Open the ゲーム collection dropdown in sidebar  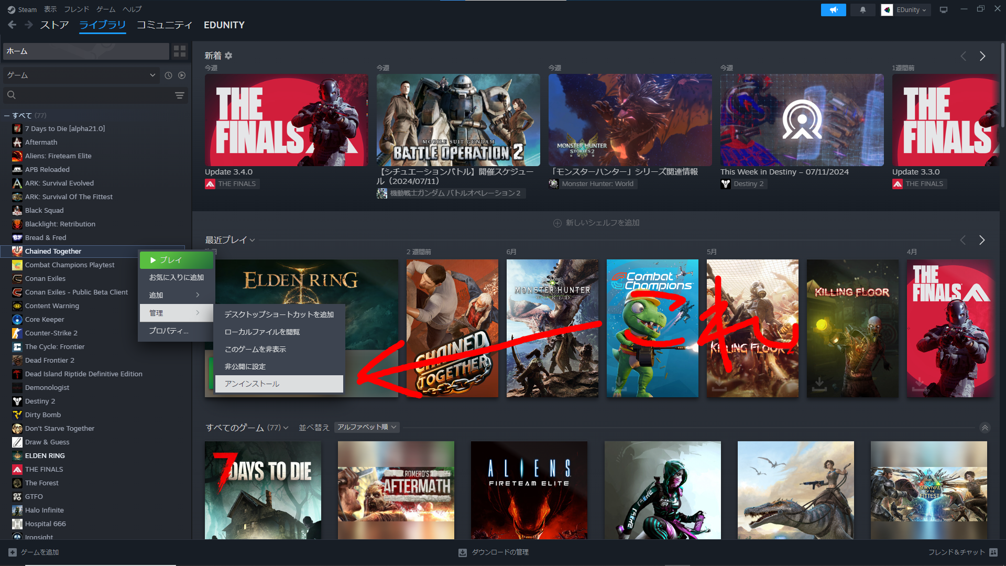(81, 75)
